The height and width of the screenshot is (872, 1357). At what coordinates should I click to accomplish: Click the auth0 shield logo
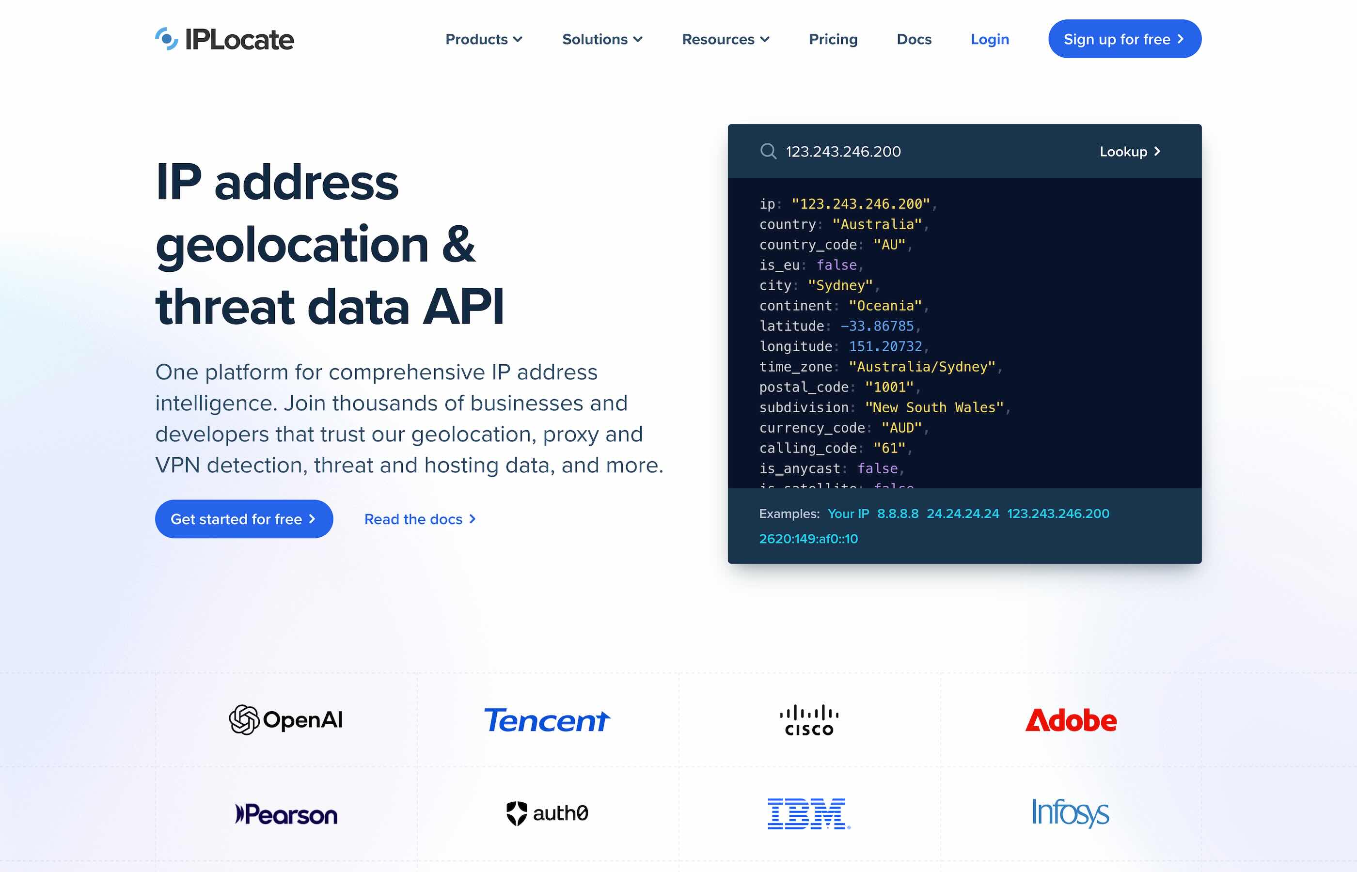coord(517,813)
